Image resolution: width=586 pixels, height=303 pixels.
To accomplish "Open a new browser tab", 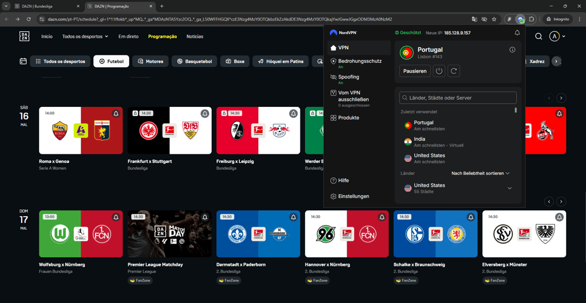I will coord(162,6).
